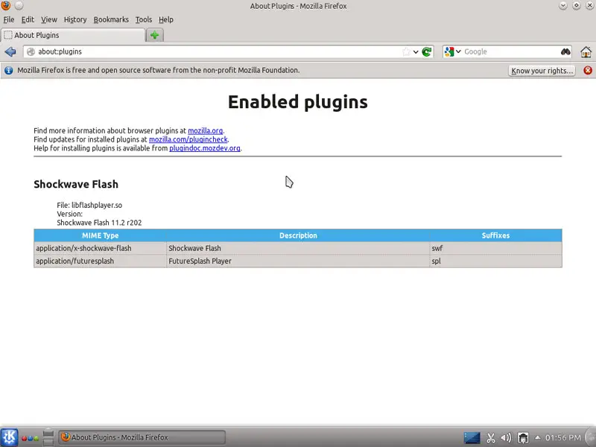Open the Edit menu
Image resolution: width=596 pixels, height=447 pixels.
(x=28, y=19)
